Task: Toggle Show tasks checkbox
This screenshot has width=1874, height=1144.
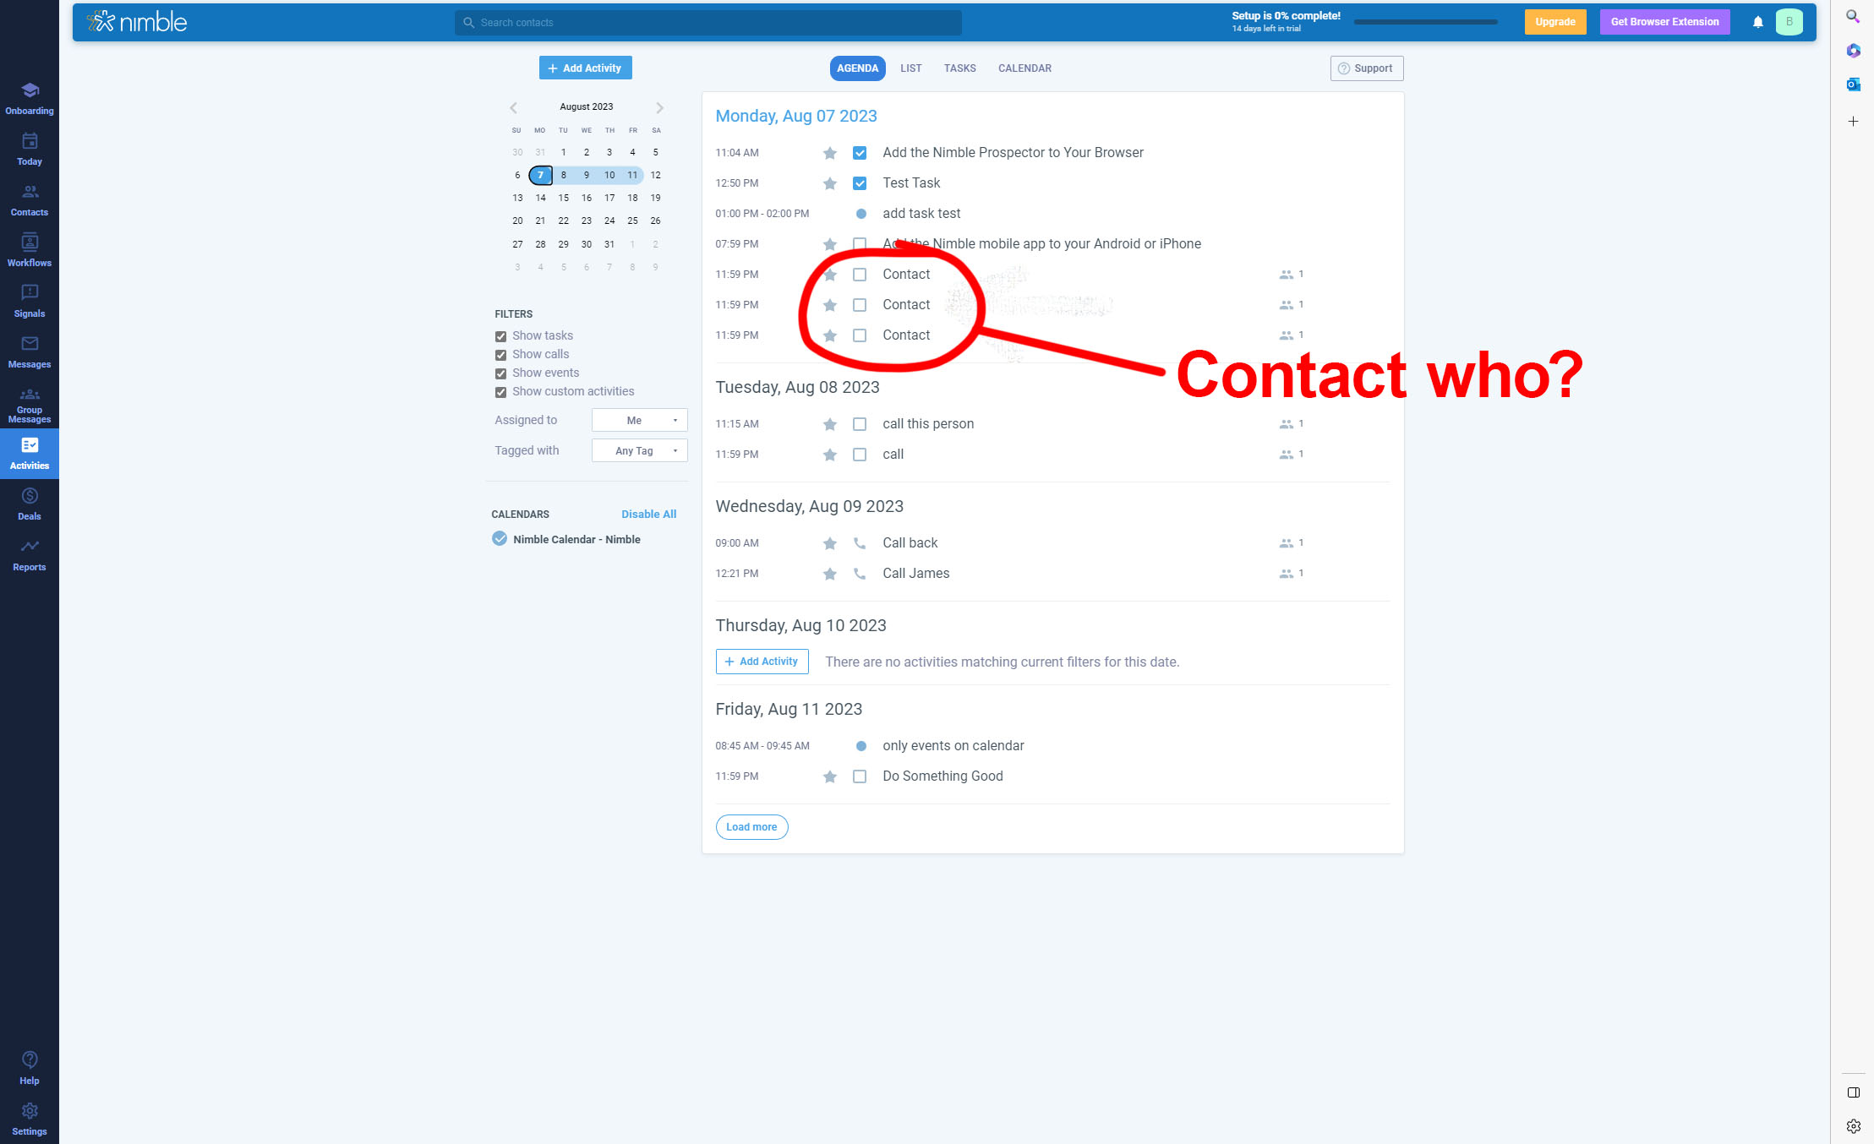Action: coord(502,335)
